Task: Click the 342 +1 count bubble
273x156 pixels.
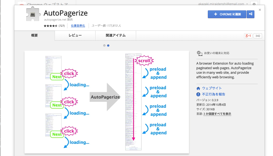Action: 258,36
